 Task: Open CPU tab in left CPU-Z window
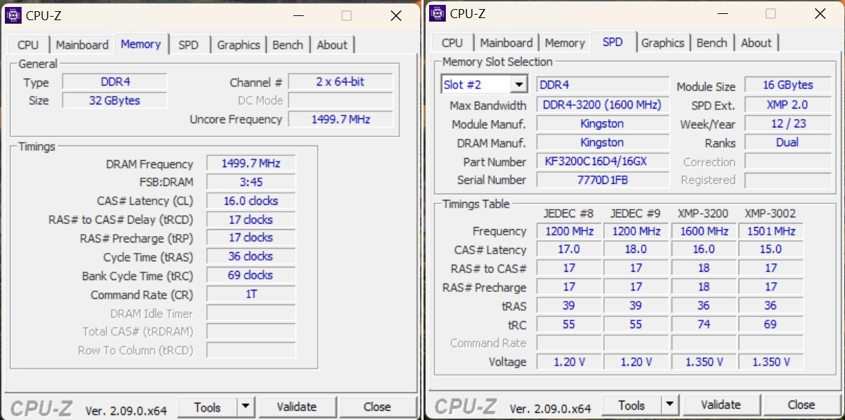[28, 45]
